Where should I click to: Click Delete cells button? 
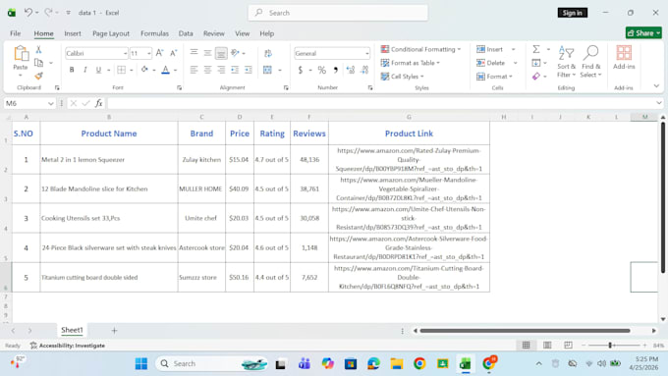pos(491,63)
